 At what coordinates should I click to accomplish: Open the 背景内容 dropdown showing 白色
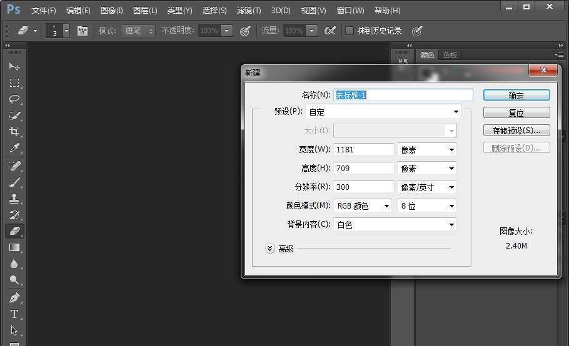(395, 224)
